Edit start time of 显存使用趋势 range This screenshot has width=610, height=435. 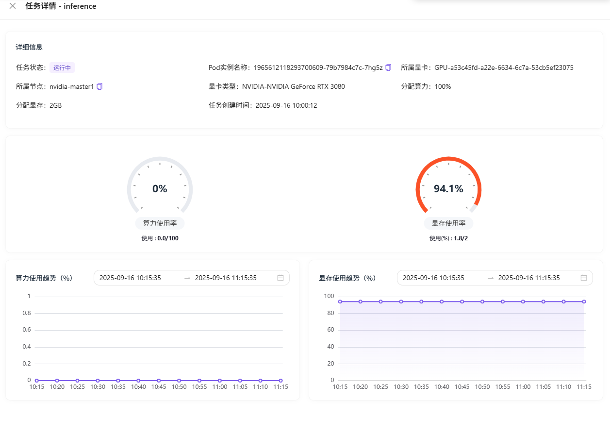point(433,278)
